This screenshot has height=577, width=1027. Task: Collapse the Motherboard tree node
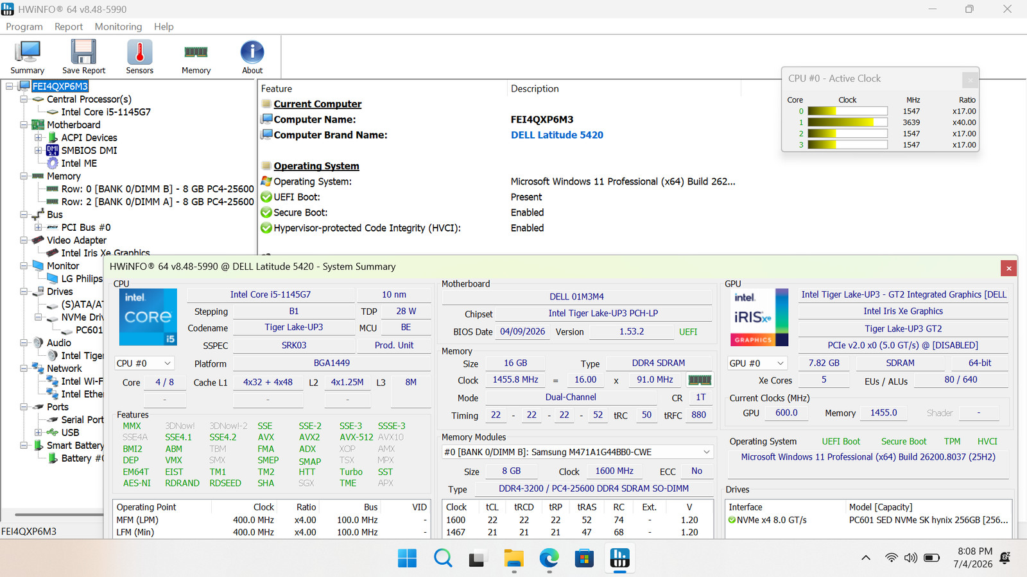[x=24, y=125]
